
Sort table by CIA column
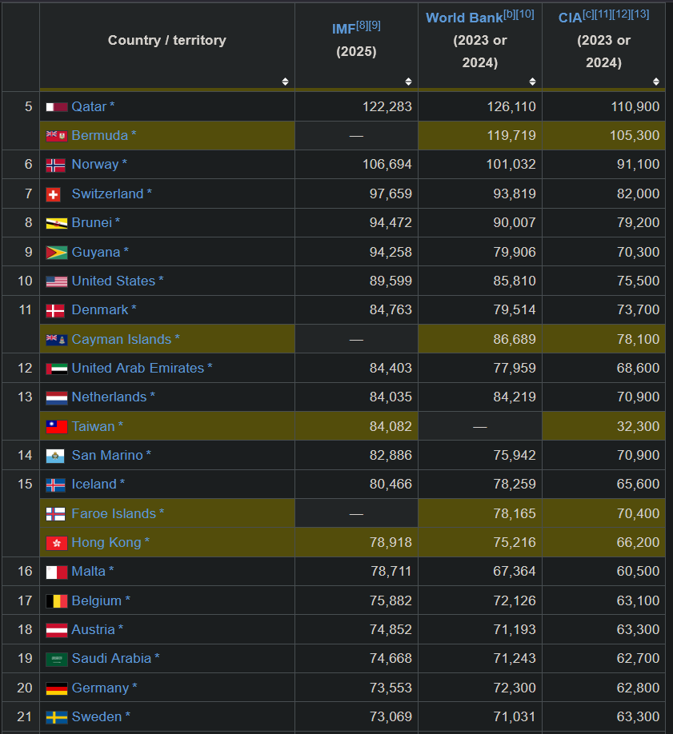[x=656, y=82]
